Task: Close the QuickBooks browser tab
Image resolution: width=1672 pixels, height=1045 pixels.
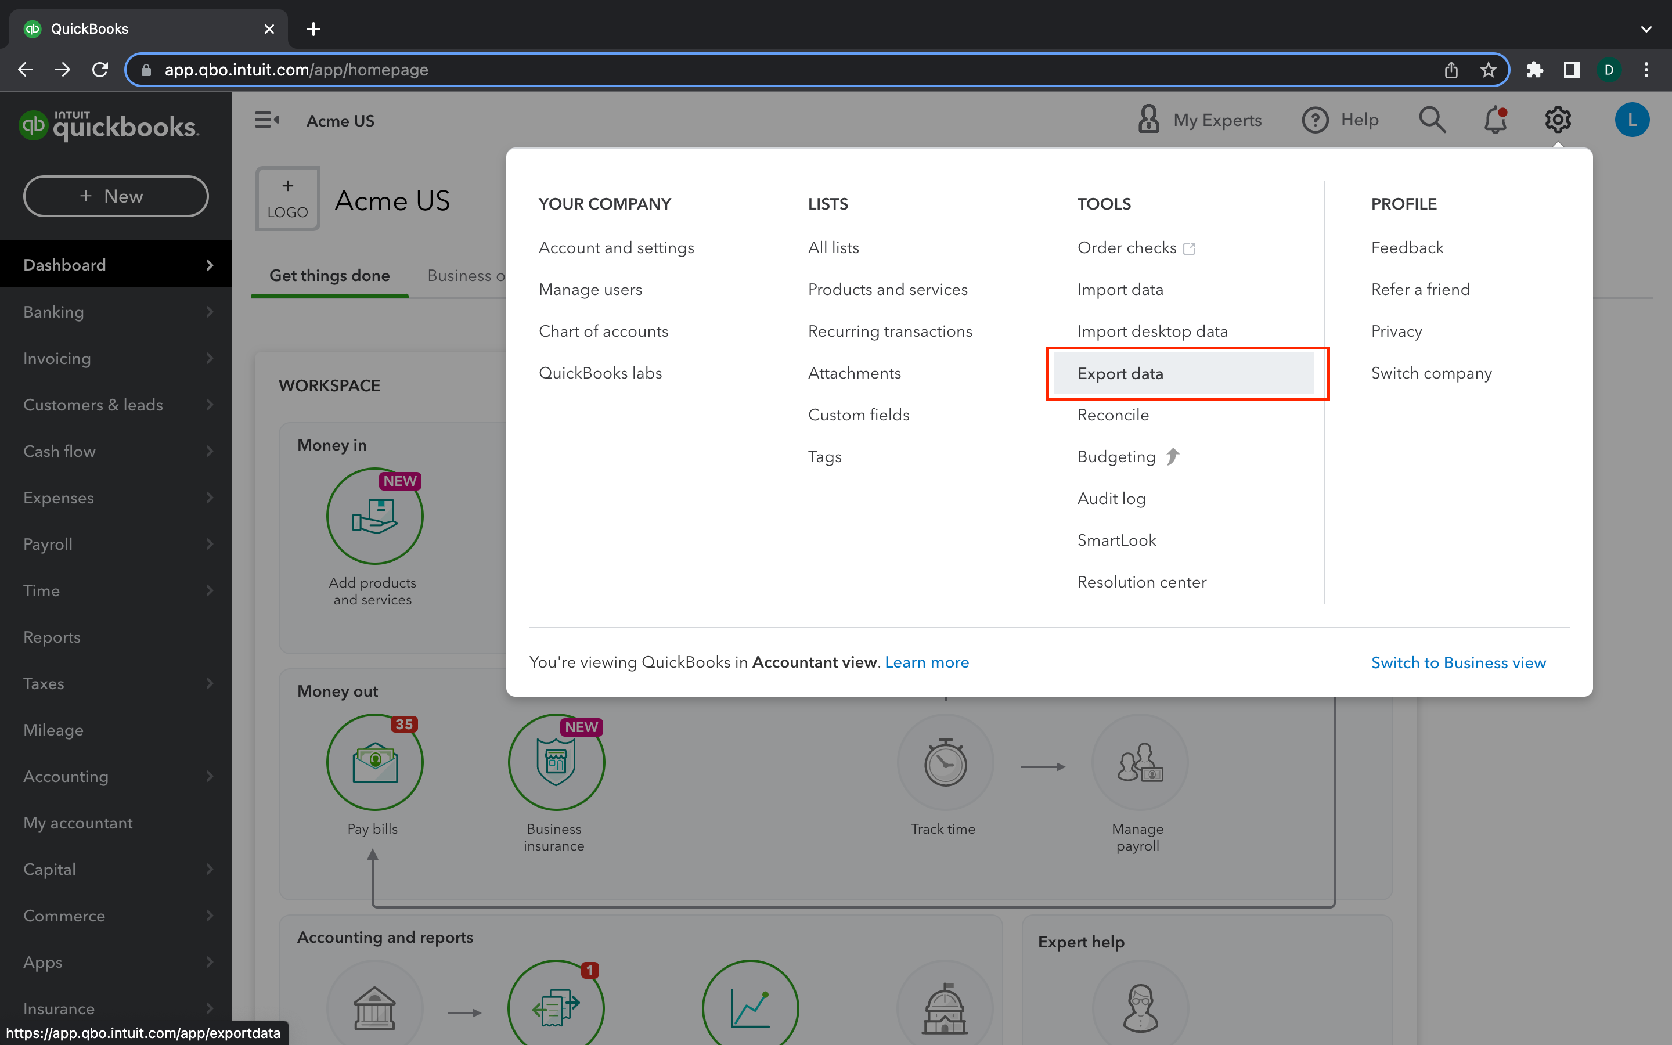Action: pos(269,29)
